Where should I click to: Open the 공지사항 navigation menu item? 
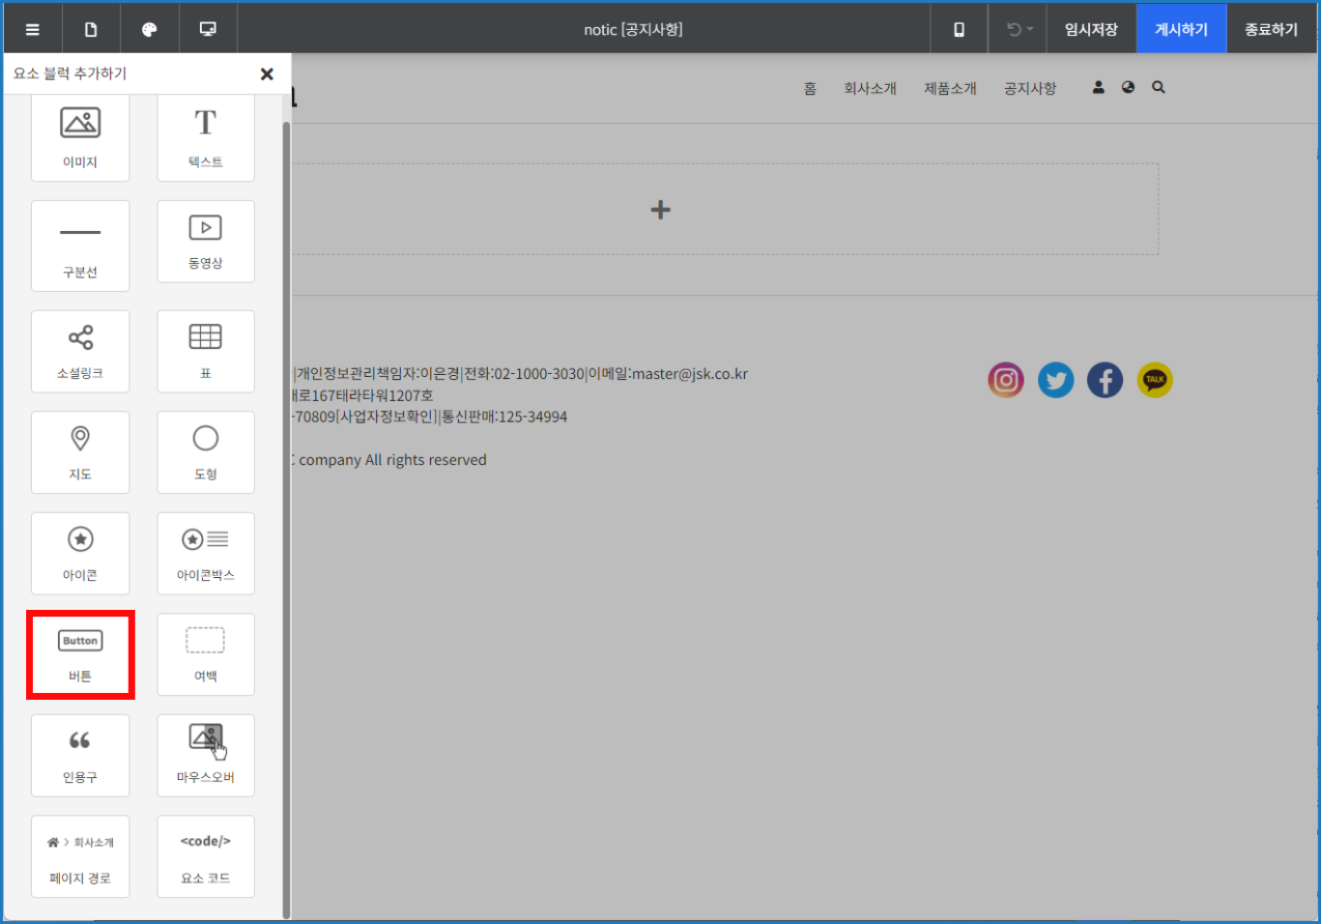pyautogui.click(x=1030, y=88)
